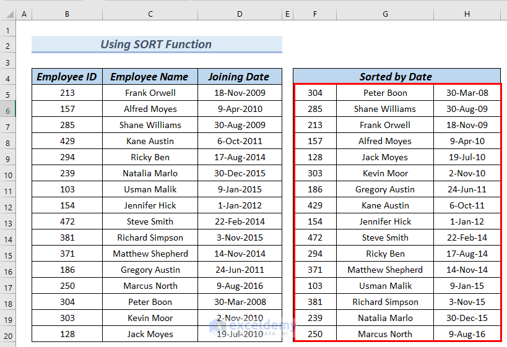Viewport: 507px width, 347px height.
Task: Select the sorted date 14-Nov-14
Action: click(x=467, y=270)
